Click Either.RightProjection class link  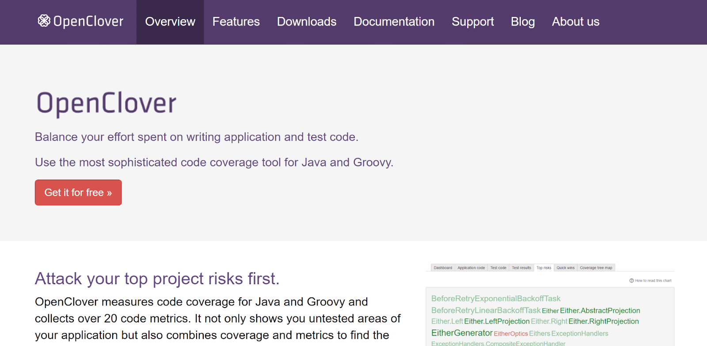604,321
